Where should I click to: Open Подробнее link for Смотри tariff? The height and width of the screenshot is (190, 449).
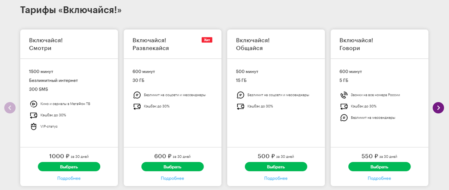coord(69,178)
